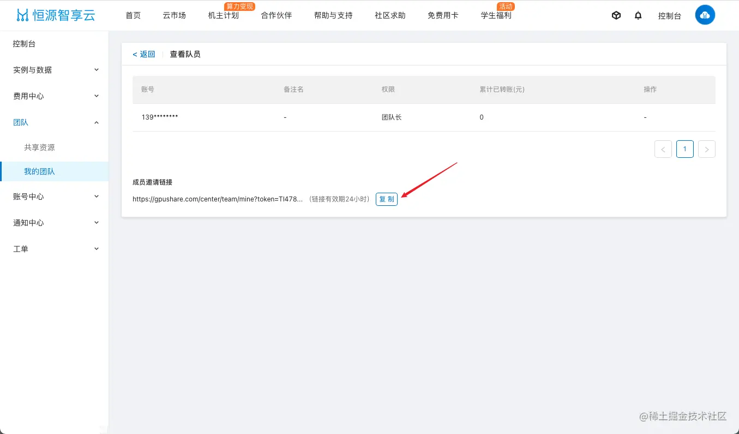739x434 pixels.
Task: Click the 算力变现 badge
Action: tap(240, 6)
